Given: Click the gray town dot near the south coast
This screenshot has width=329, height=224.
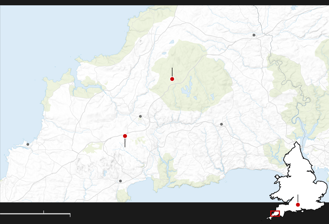Looking at the screenshot, I should coord(120,181).
